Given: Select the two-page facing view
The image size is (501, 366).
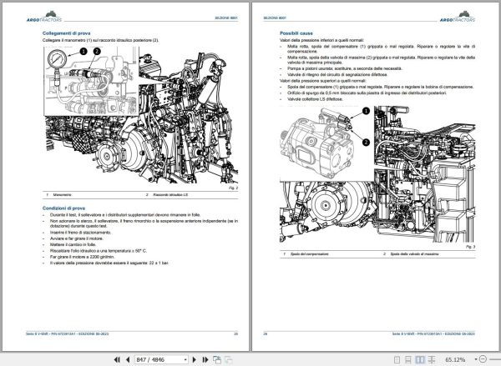Looking at the screenshot, I should point(420,359).
